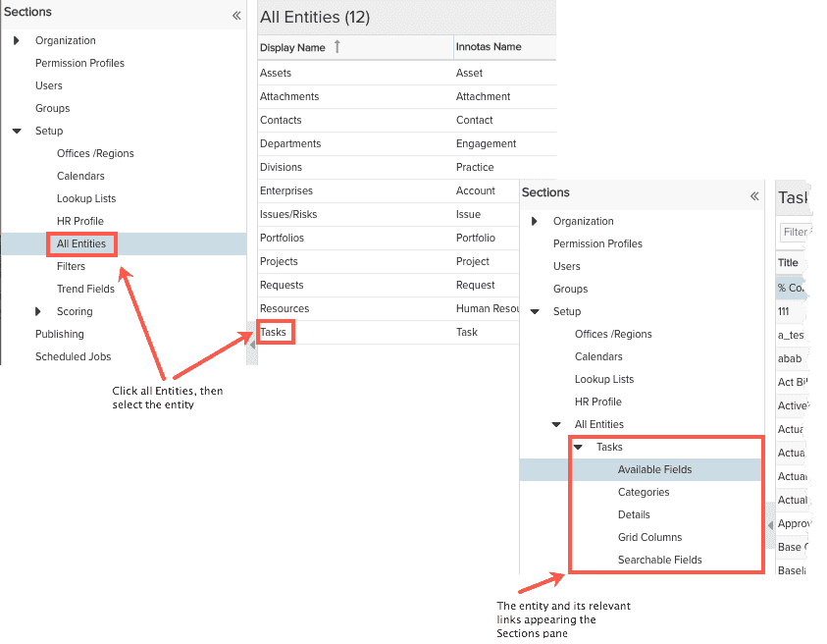Image resolution: width=827 pixels, height=644 pixels.
Task: Select All Entities in left Sections tree
Action: (x=81, y=243)
